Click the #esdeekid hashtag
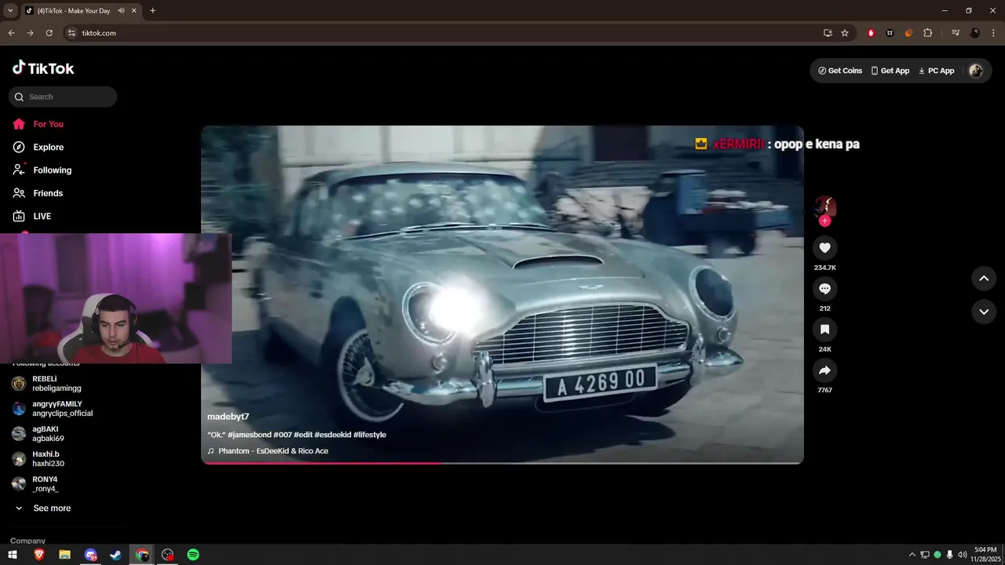This screenshot has height=565, width=1005. (x=332, y=435)
